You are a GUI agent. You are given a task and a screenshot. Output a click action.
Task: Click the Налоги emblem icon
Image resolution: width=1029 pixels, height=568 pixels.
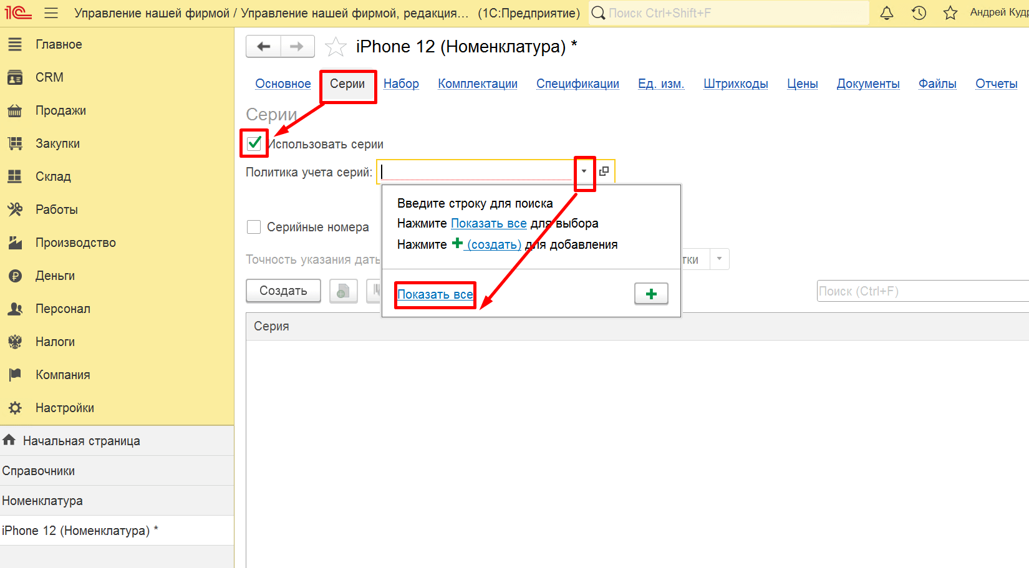15,342
